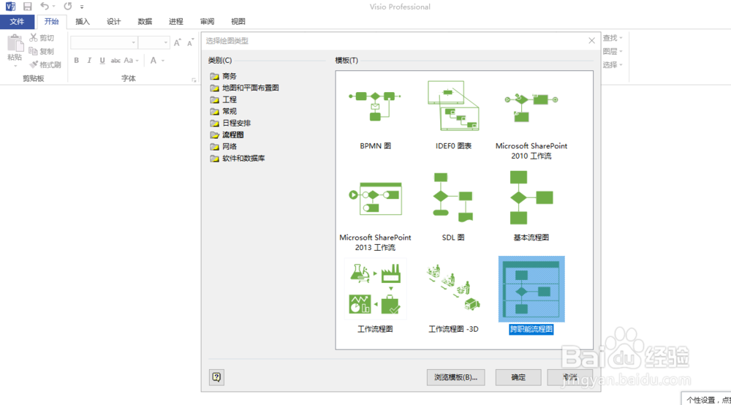Image resolution: width=731 pixels, height=405 pixels.
Task: Open the 查找 dropdown
Action: click(612, 38)
